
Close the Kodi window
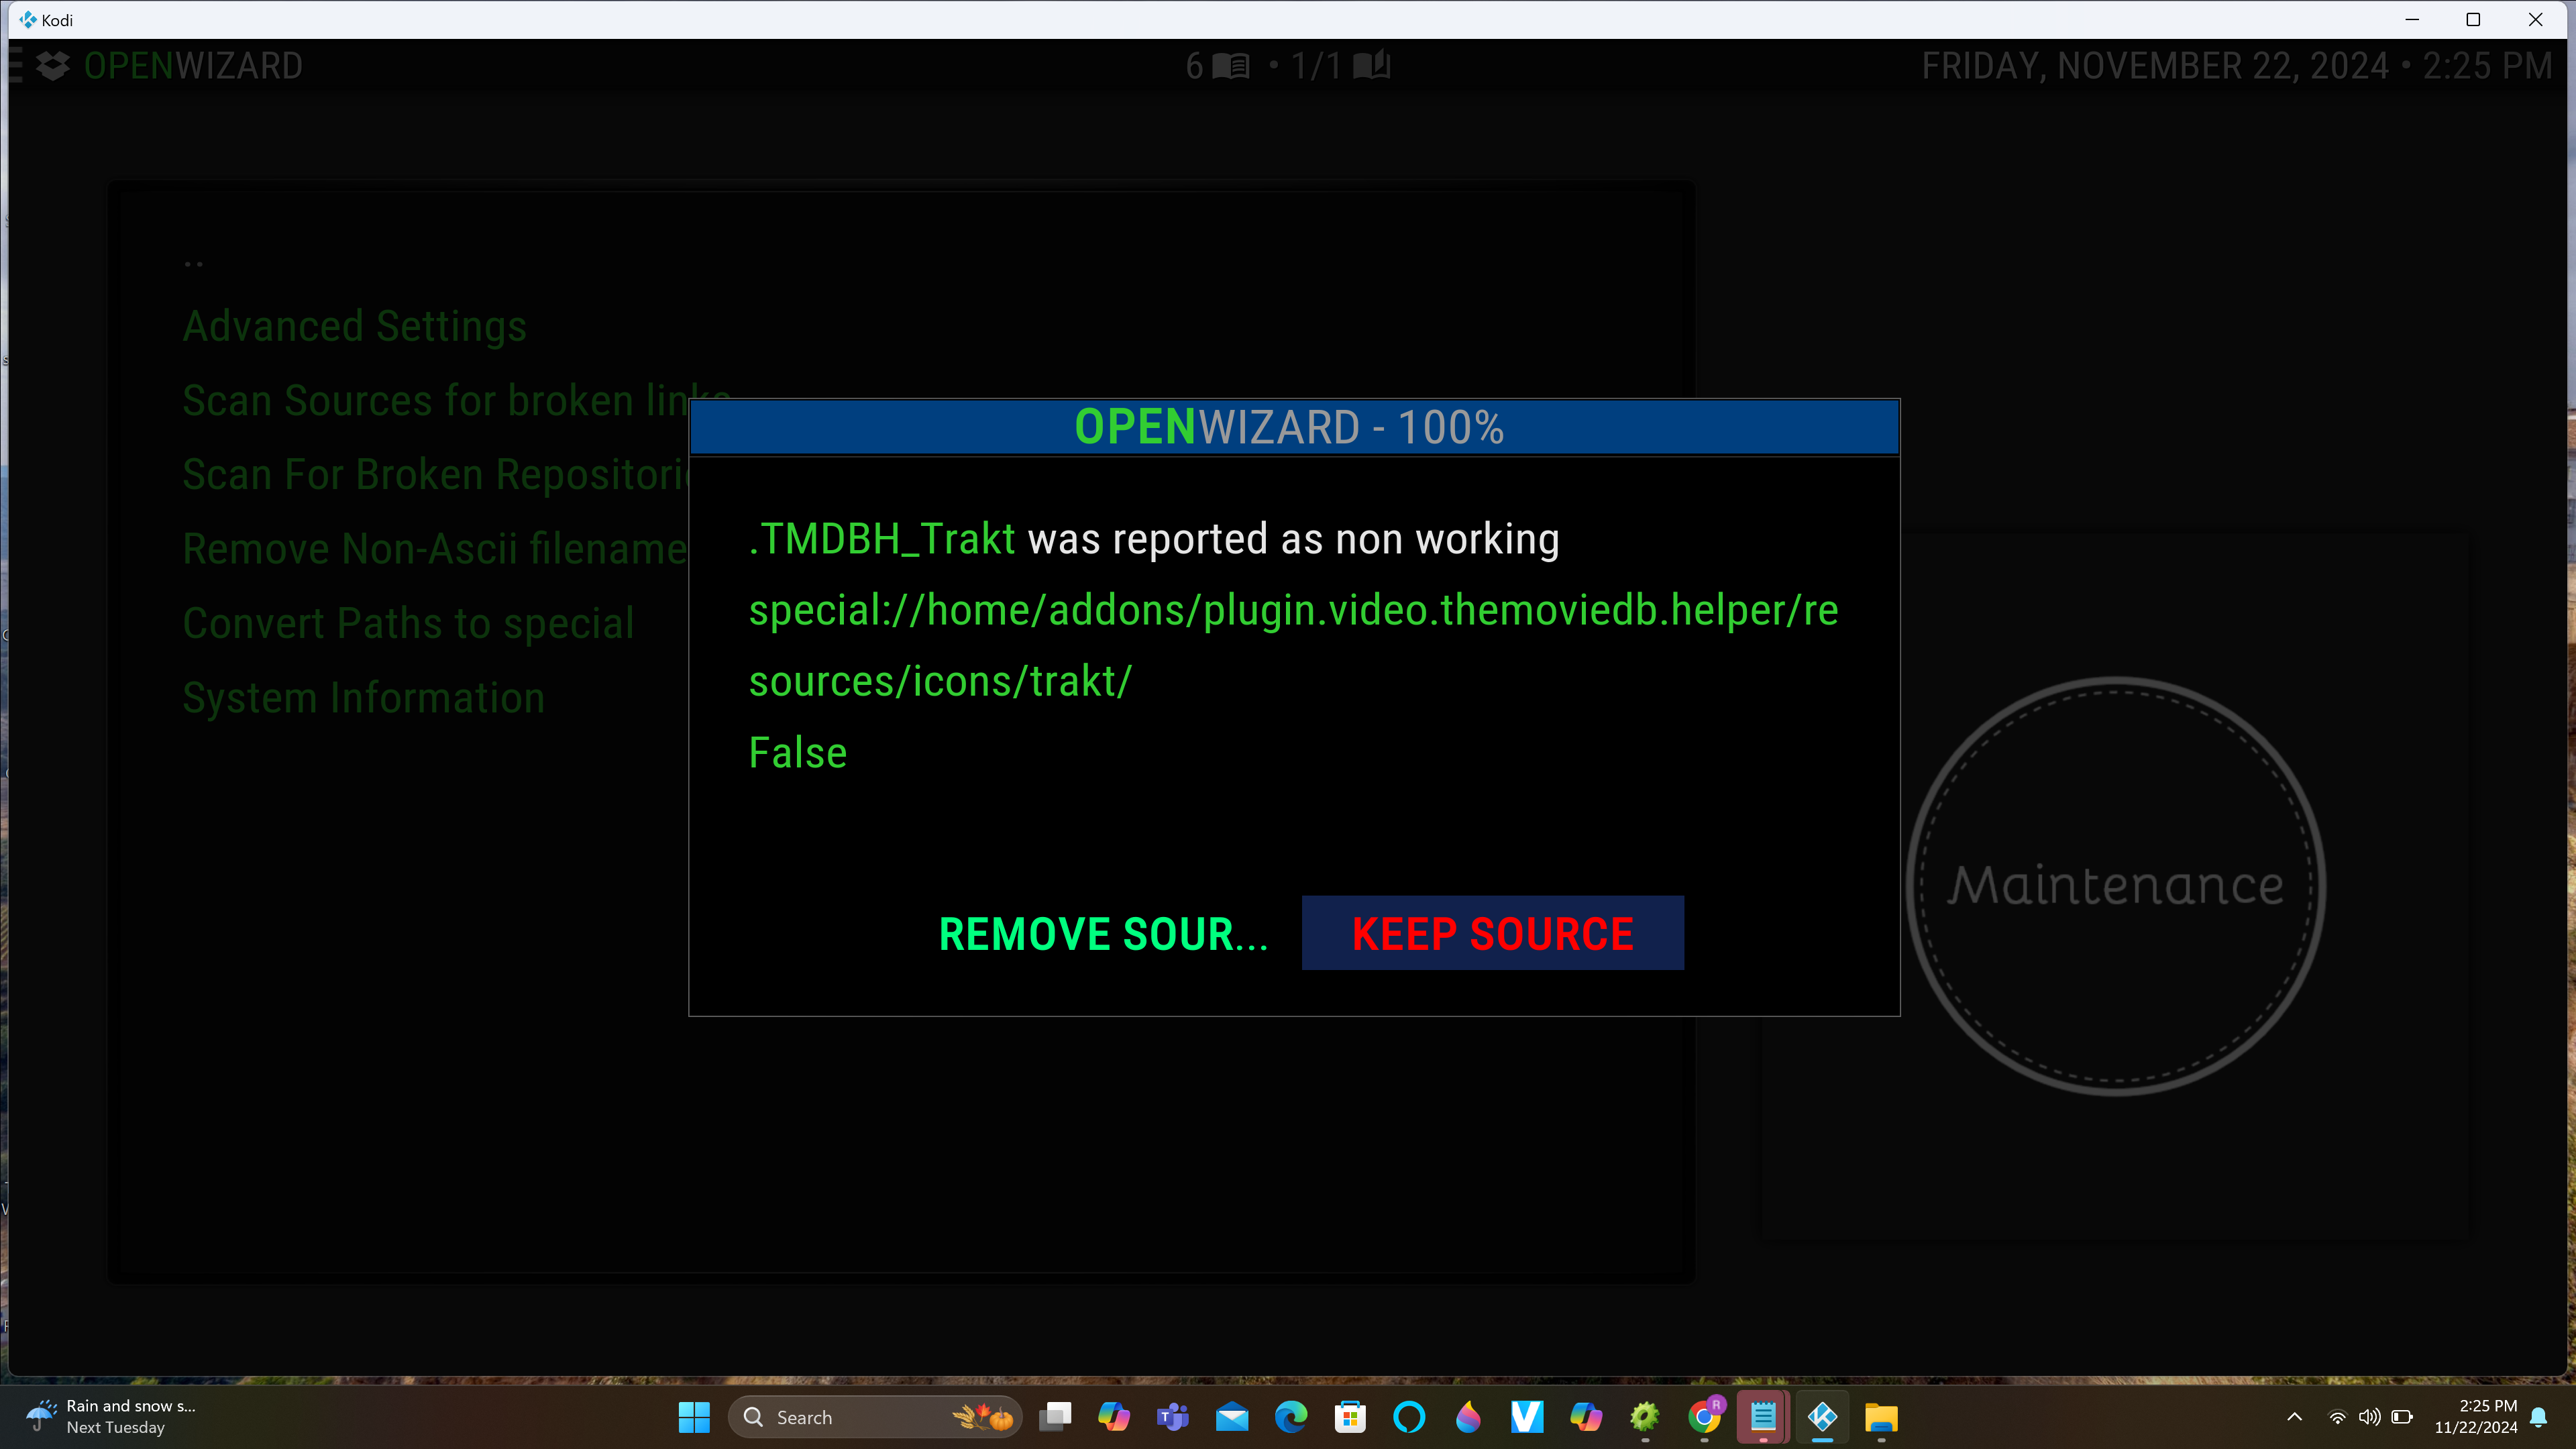click(2535, 19)
